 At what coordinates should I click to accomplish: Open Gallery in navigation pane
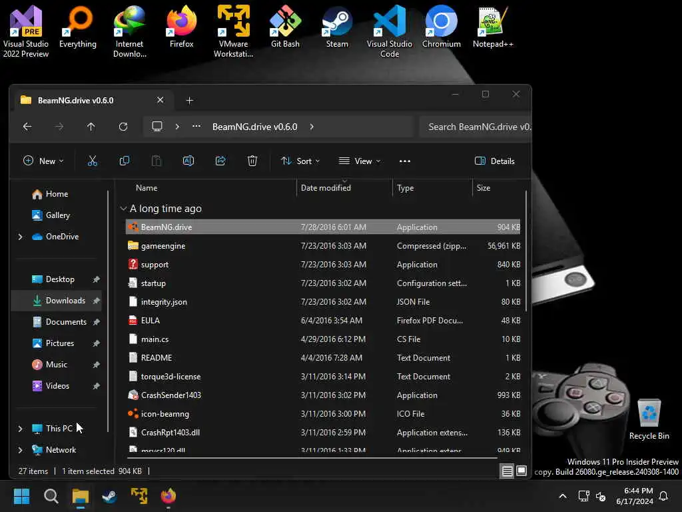pos(57,215)
